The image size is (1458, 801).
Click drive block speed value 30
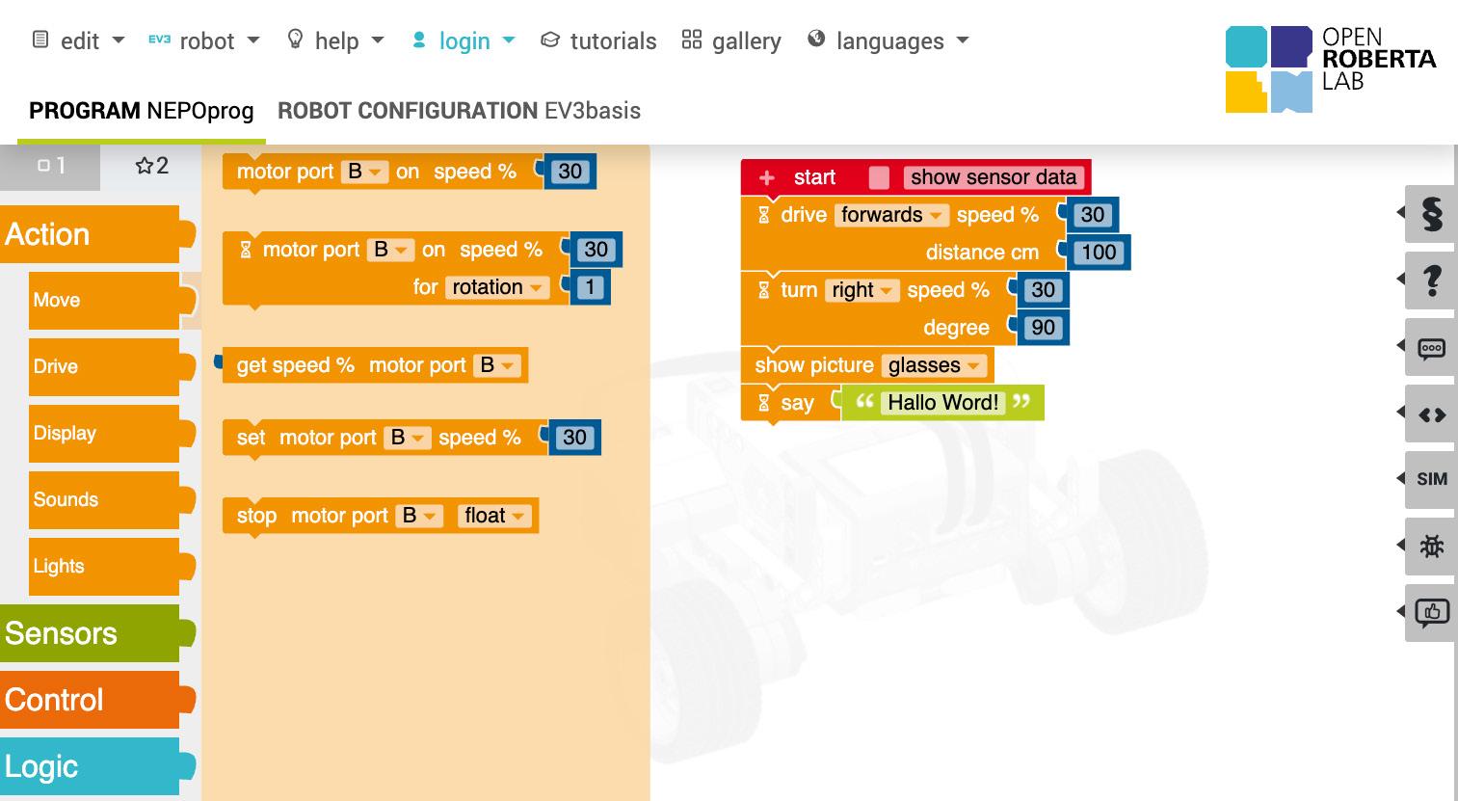click(1092, 215)
